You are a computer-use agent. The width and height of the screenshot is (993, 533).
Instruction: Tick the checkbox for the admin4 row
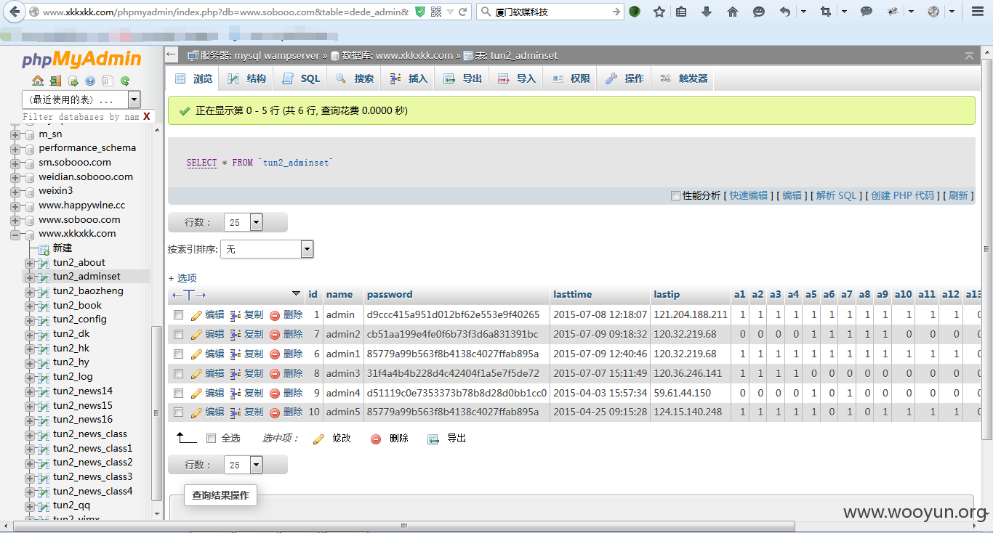178,393
